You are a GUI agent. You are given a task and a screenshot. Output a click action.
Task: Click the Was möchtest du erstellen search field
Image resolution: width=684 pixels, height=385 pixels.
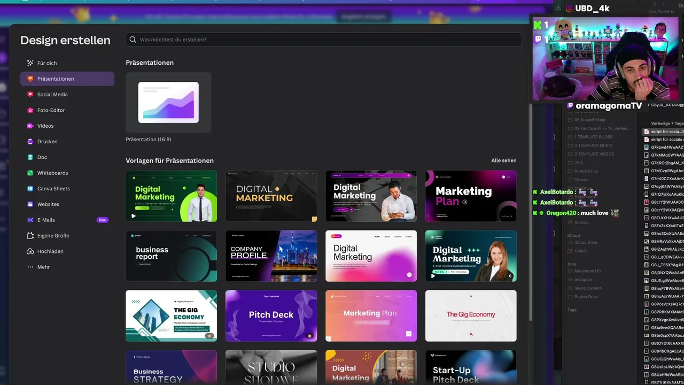(324, 40)
